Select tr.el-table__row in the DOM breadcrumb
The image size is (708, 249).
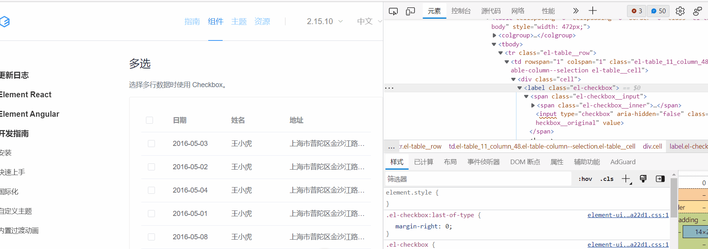420,147
